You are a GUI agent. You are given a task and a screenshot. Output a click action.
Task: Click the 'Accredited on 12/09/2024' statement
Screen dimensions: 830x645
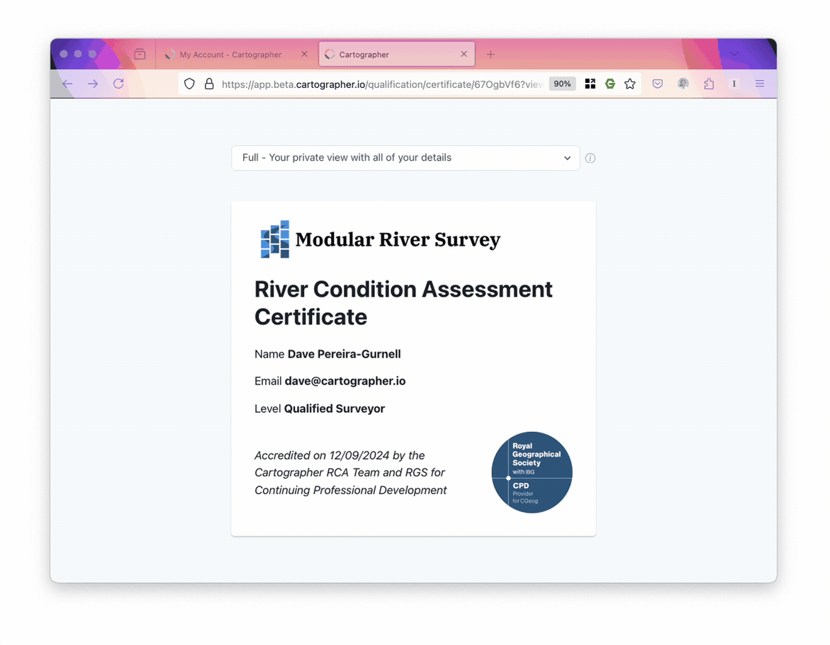tap(350, 473)
